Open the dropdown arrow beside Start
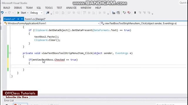 click(x=28, y=13)
